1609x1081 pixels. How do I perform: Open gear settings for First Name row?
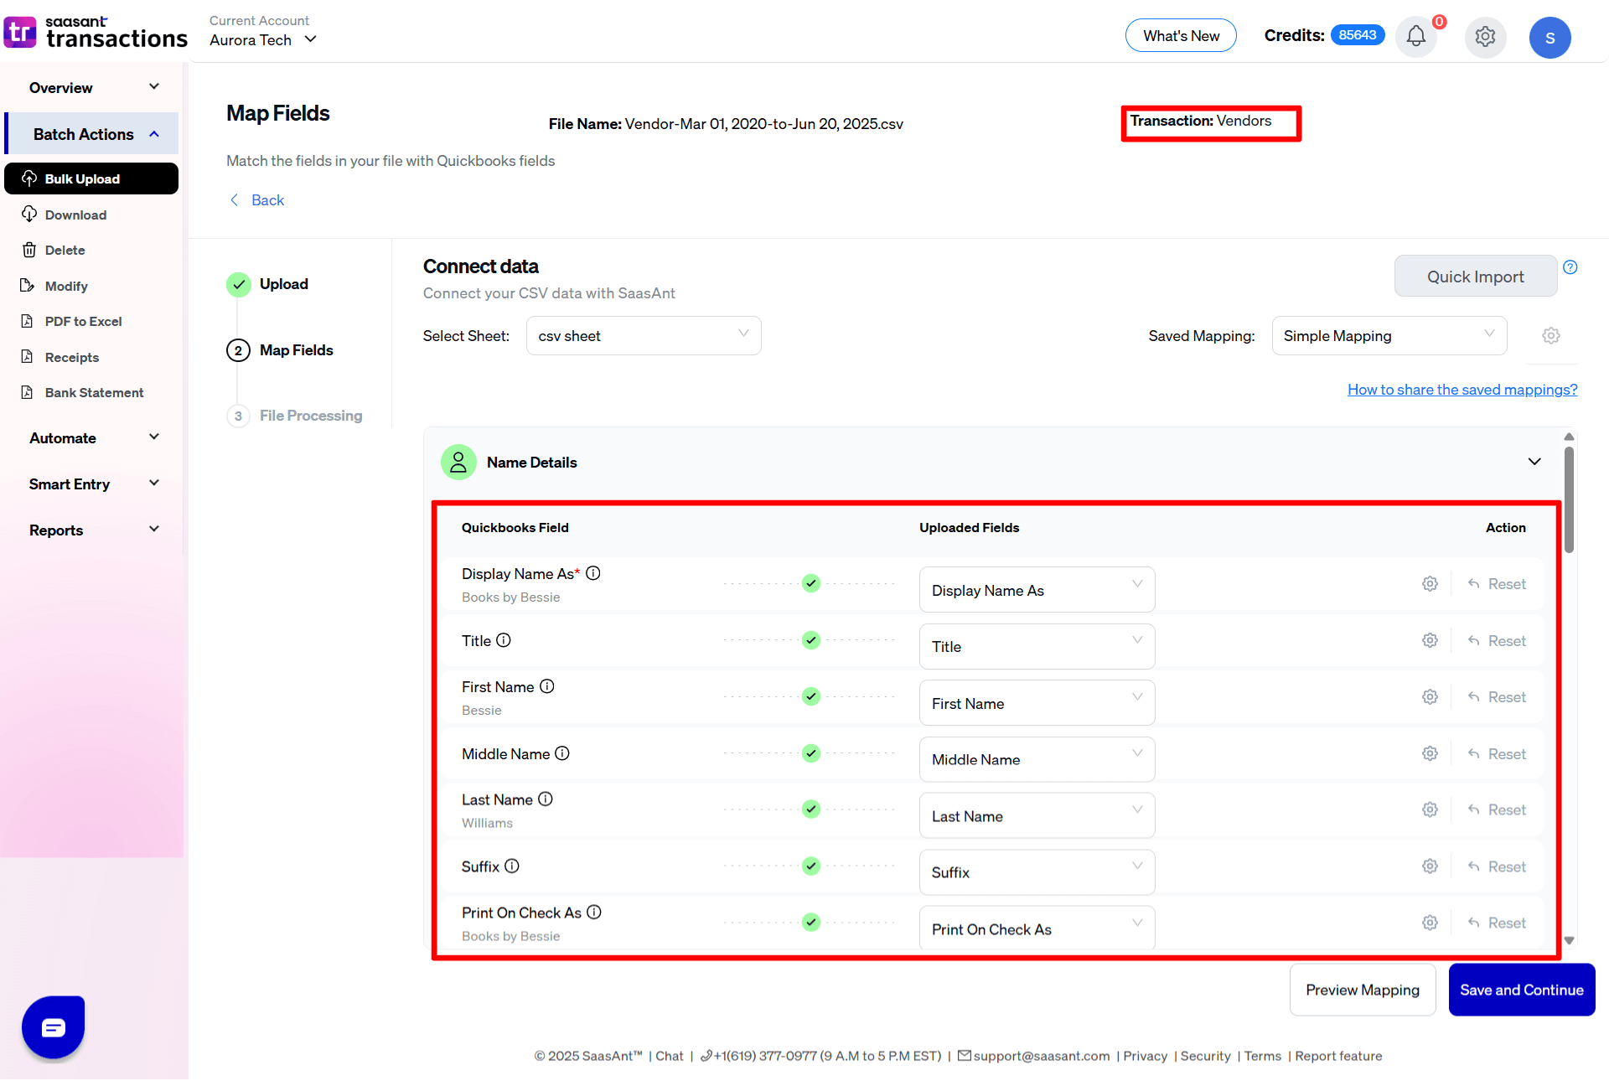1430,696
